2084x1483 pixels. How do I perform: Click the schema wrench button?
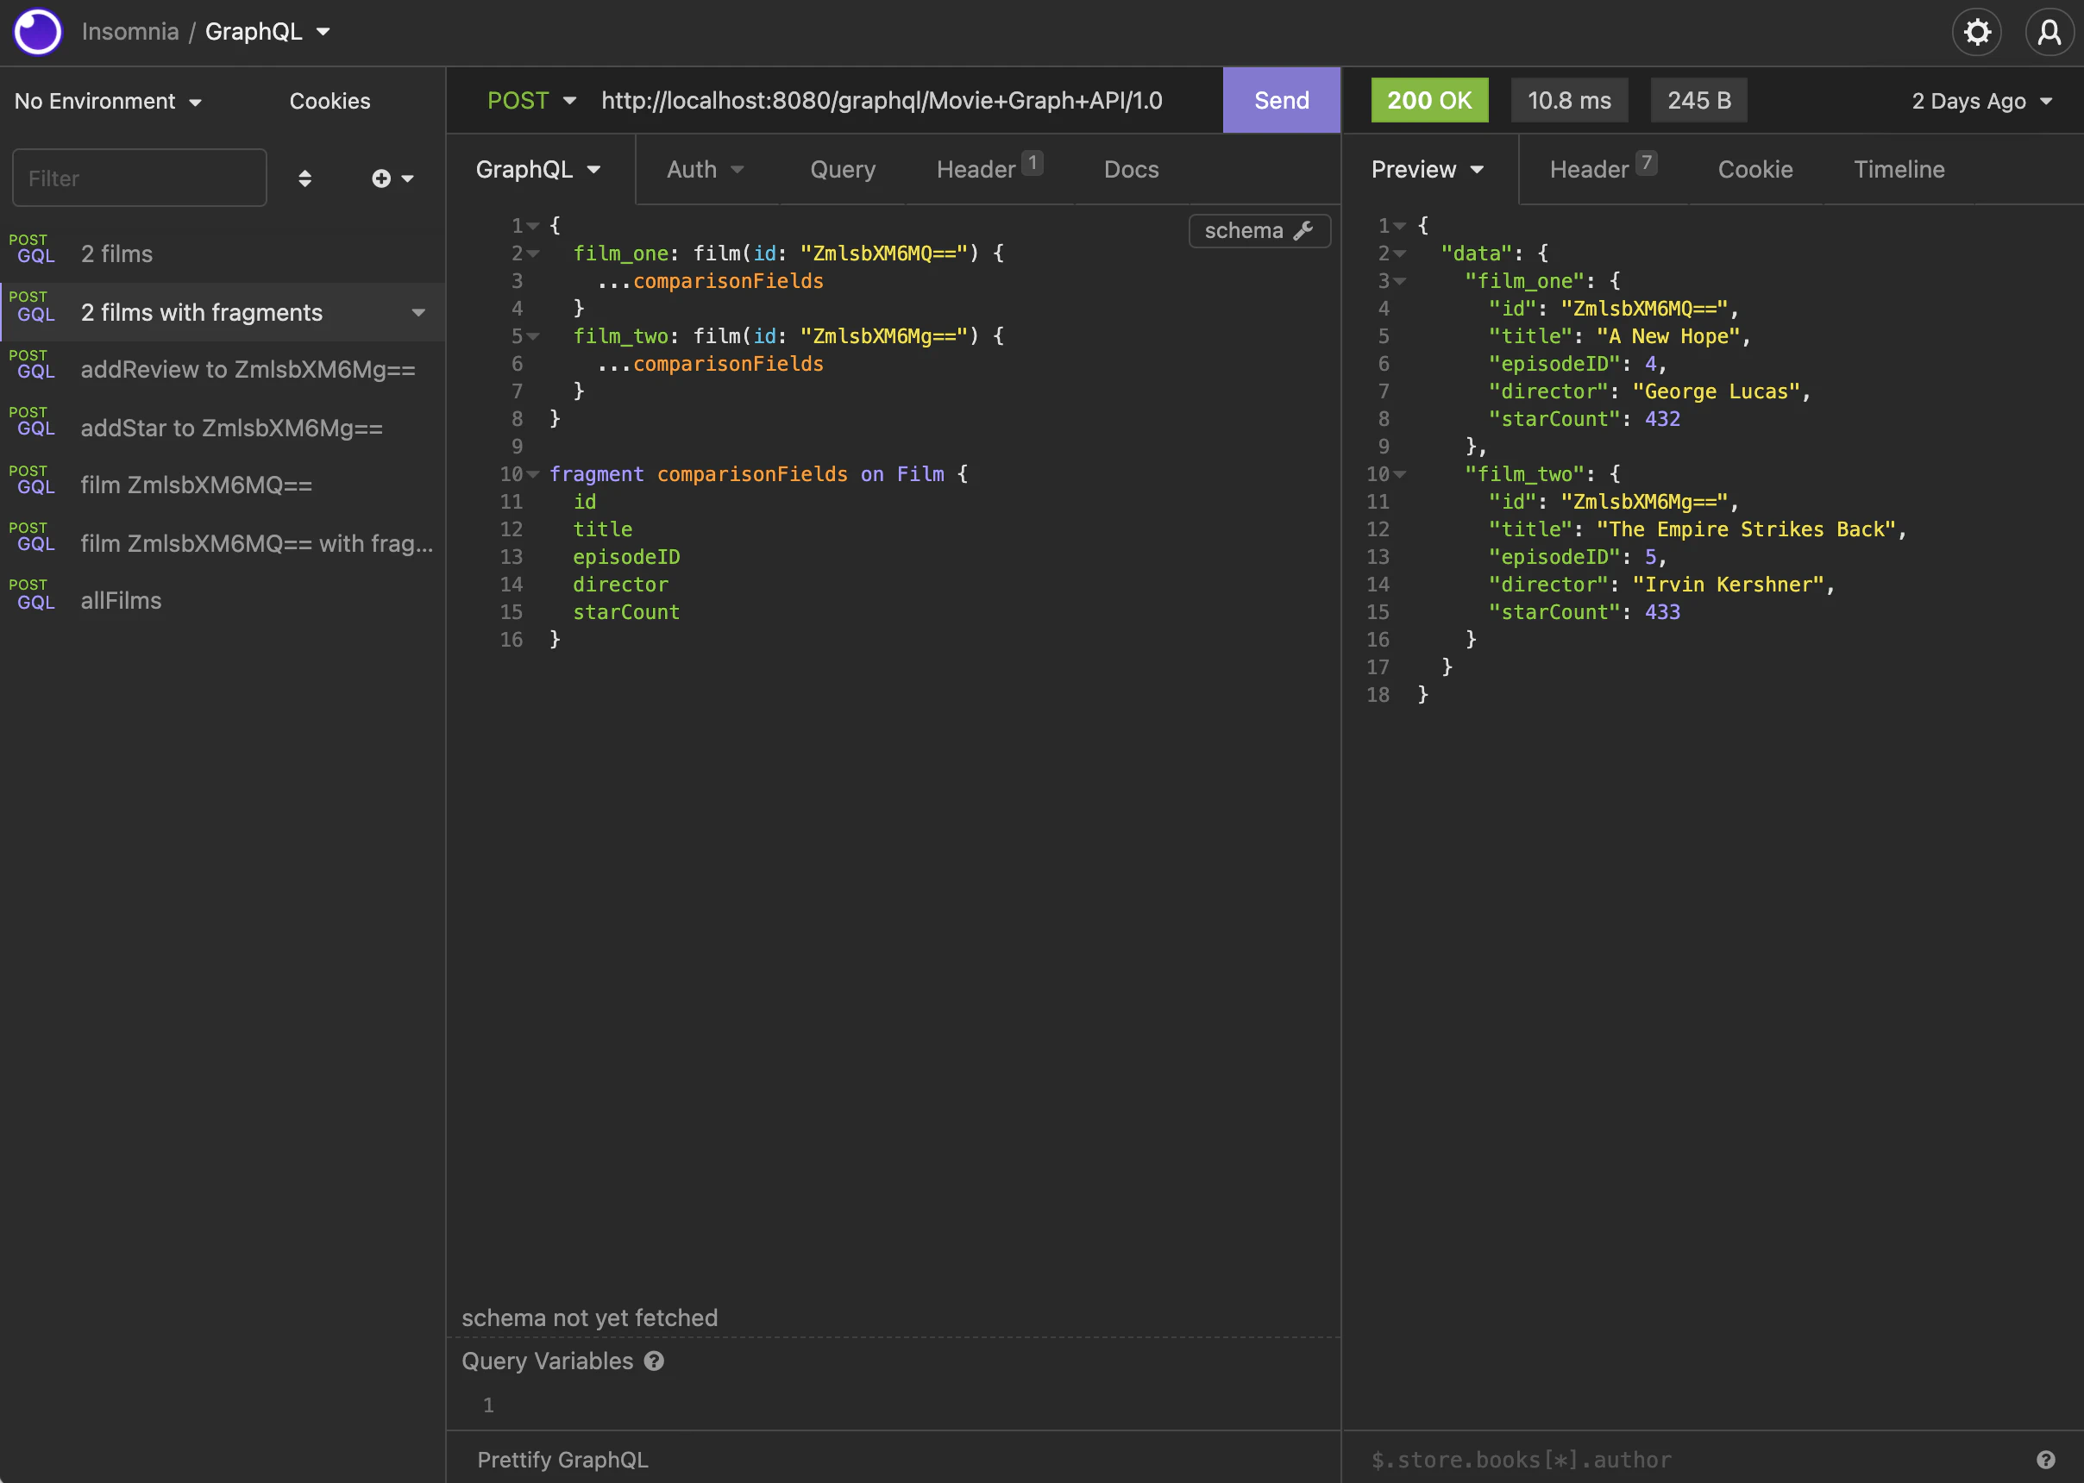coord(1259,231)
